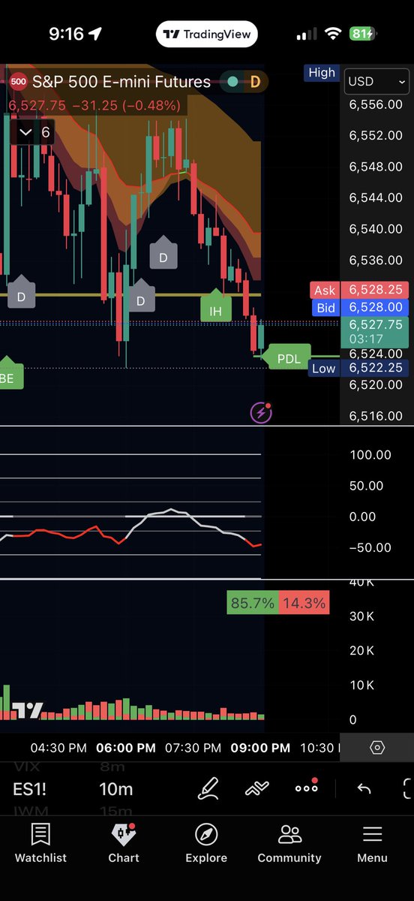The image size is (414, 901).
Task: Tap the green IH marker
Action: pyautogui.click(x=216, y=308)
